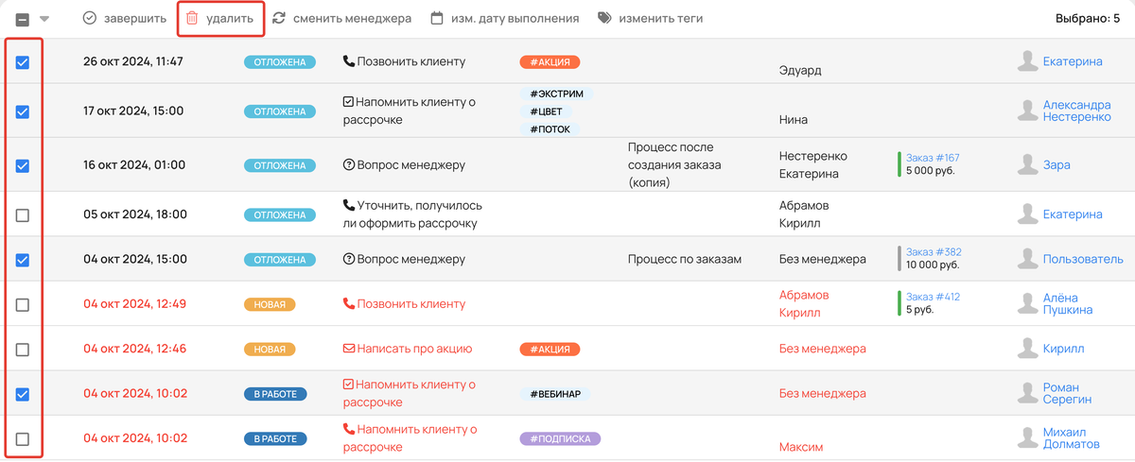Uncheck the 26 окт 2024, 11:47 task checkbox
Viewport: 1135px width, 462px height.
click(23, 62)
